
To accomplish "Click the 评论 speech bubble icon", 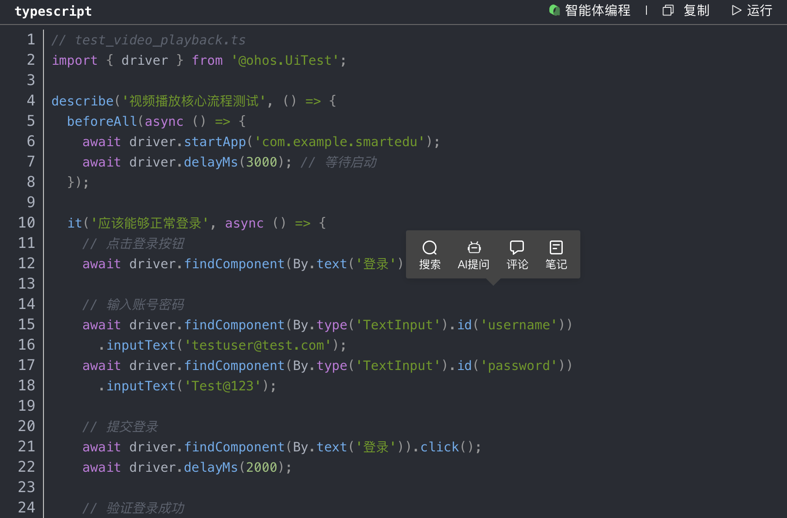I will point(516,248).
